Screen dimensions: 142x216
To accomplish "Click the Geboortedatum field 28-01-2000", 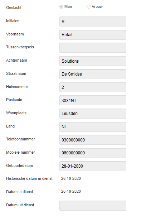I will click(x=93, y=166).
